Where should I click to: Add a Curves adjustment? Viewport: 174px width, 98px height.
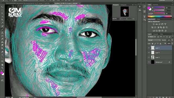pos(160,24)
